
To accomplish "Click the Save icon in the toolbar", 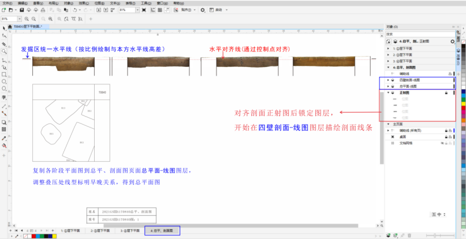I will coord(21,10).
